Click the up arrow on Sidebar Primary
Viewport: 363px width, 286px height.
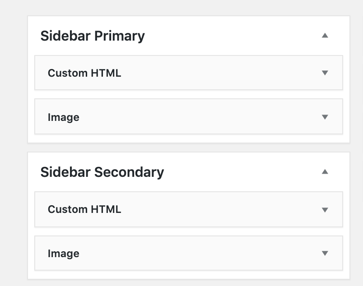click(x=324, y=35)
